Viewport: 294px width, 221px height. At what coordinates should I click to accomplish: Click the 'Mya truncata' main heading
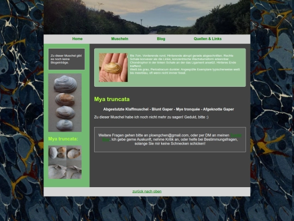pos(112,99)
